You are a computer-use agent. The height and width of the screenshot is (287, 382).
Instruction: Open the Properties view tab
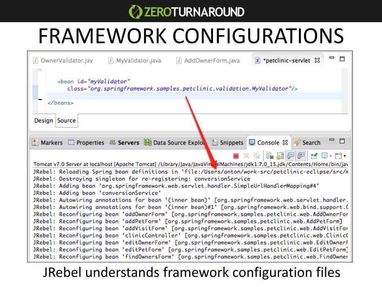coord(86,142)
